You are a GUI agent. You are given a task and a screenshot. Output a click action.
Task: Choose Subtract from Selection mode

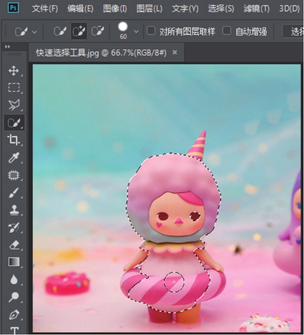tap(98, 31)
